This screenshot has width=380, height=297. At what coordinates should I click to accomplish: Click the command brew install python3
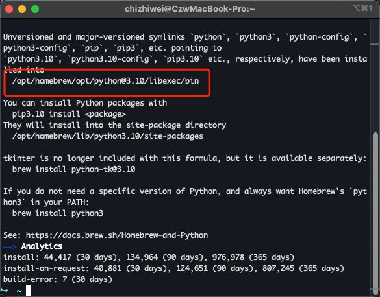[58, 213]
